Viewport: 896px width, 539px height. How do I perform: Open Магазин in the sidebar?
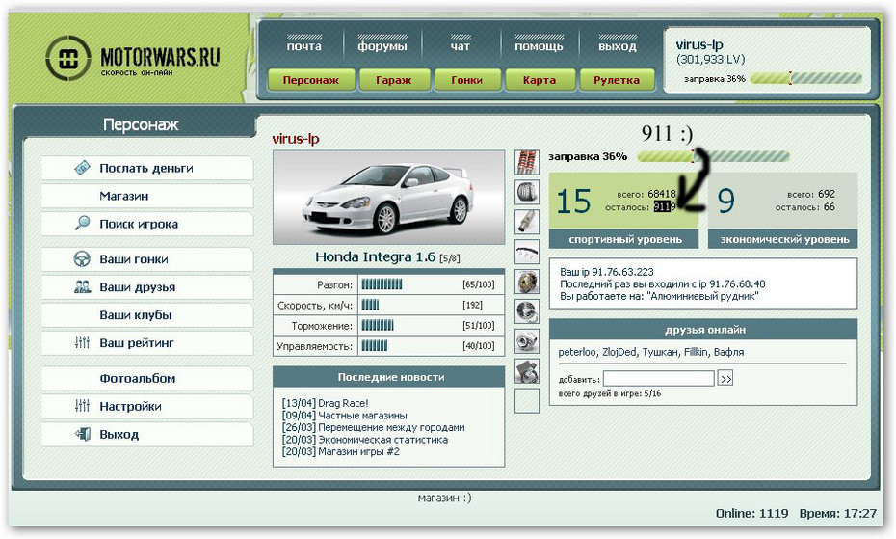[x=146, y=196]
